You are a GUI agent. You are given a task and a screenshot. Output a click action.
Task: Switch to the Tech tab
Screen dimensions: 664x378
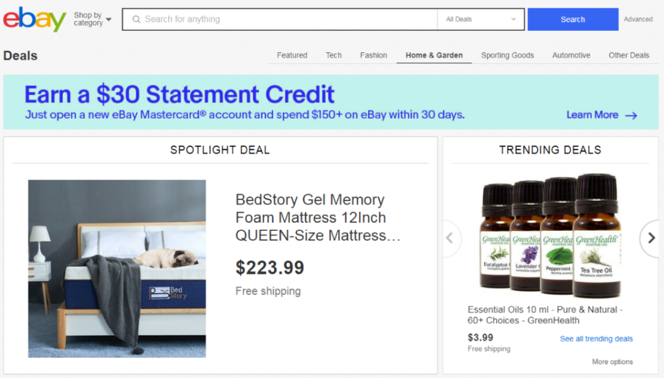(334, 55)
